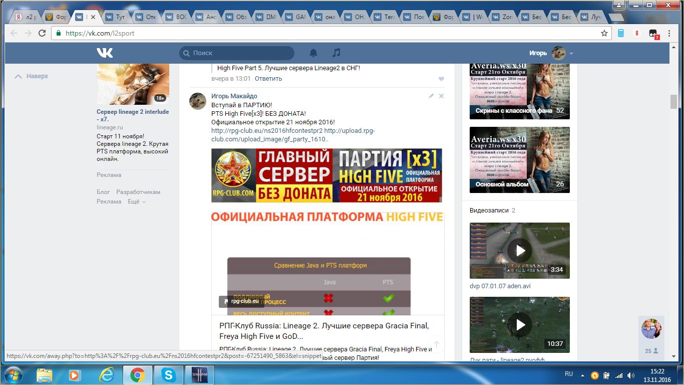Viewport: 684px width, 385px height.
Task: Play the 3:34 video thumbnail
Action: [x=520, y=251]
